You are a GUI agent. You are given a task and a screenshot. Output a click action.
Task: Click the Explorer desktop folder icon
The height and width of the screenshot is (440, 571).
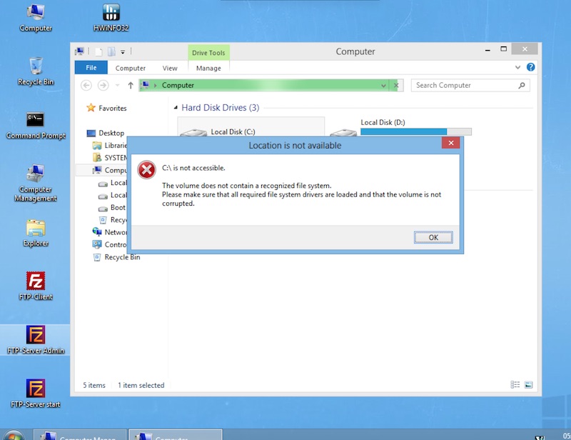36,229
